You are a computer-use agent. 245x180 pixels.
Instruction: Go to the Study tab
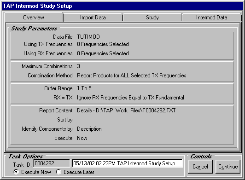pyautogui.click(x=152, y=17)
